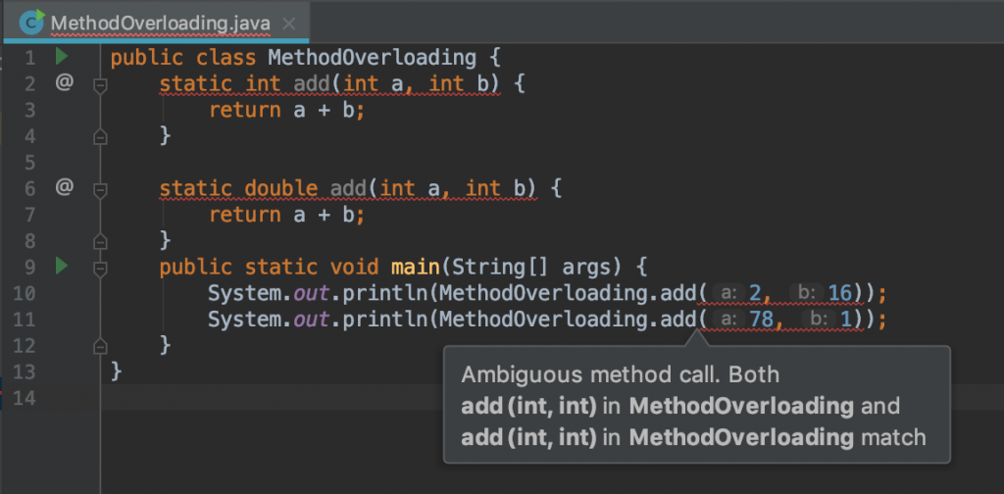1004x494 pixels.
Task: Click line number 14 in the gutter
Action: tap(25, 398)
